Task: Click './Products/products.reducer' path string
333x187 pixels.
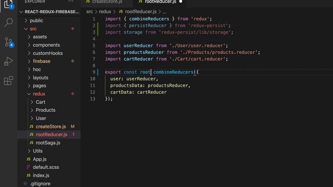Action: pos(219,52)
